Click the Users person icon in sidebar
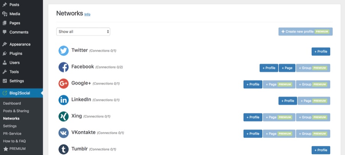 coord(5,63)
